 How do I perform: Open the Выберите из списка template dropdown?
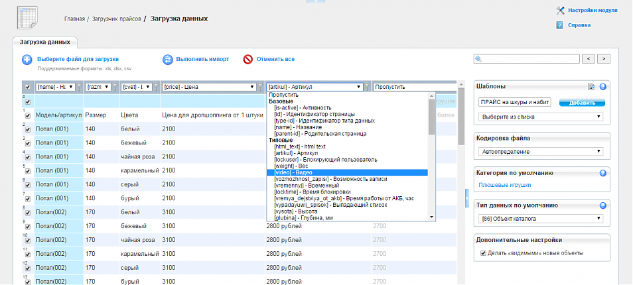point(540,116)
